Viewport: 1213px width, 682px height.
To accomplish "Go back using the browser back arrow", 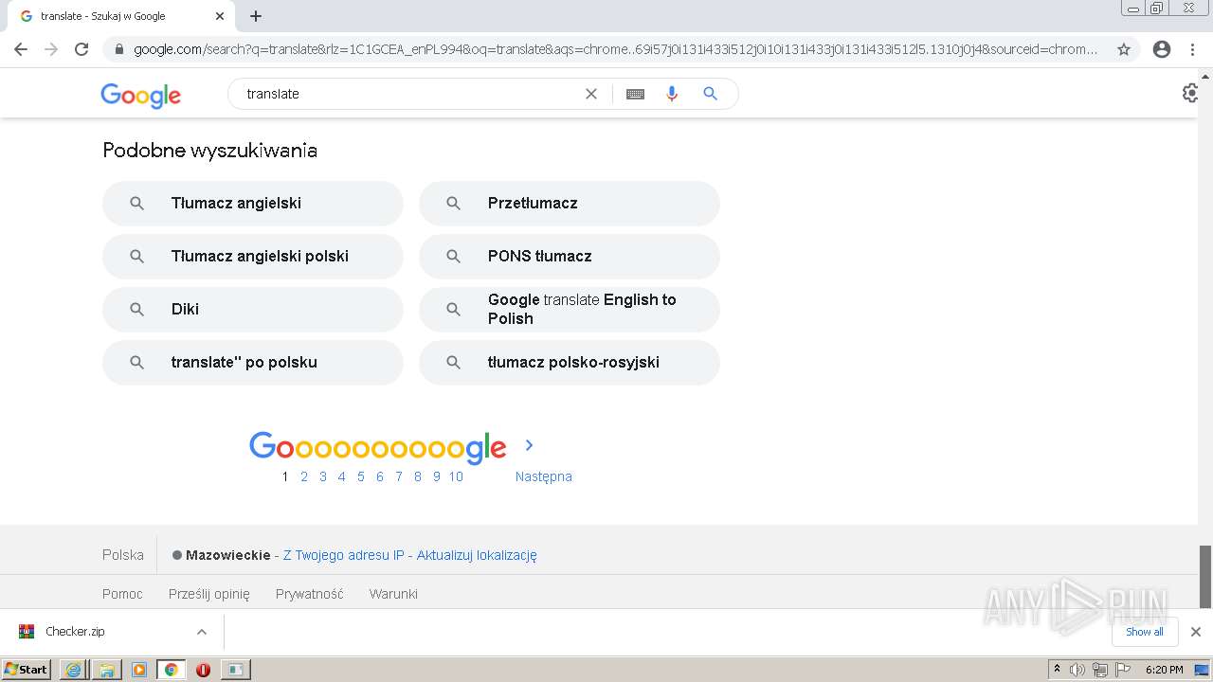I will (x=21, y=49).
